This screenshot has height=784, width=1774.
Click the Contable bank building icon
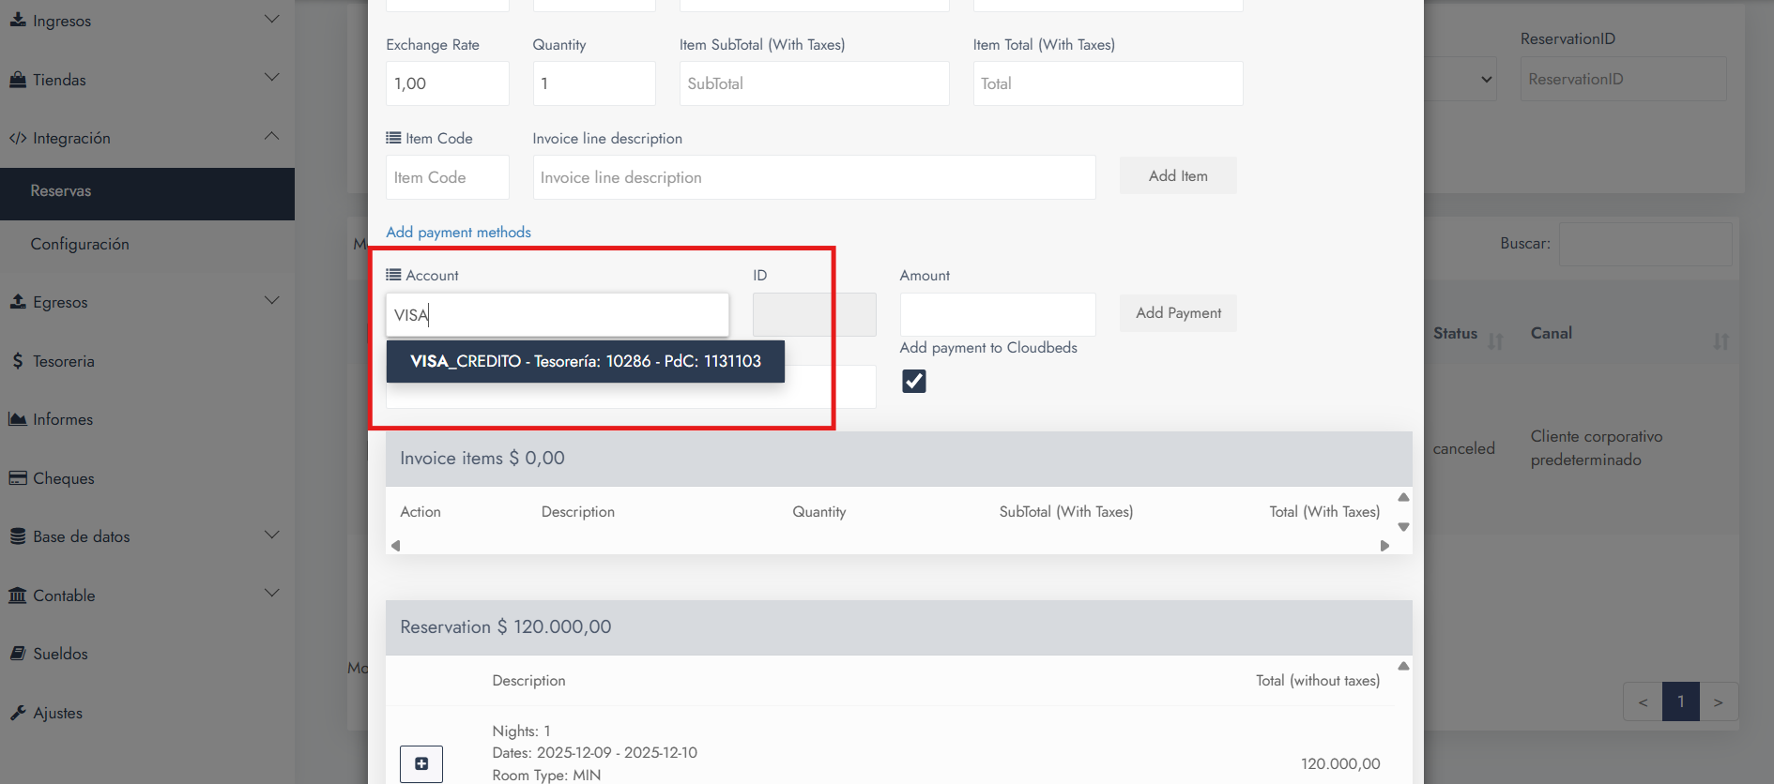pyautogui.click(x=18, y=596)
